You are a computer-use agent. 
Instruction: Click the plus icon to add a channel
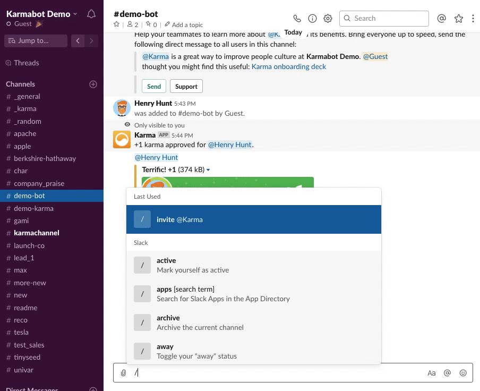(93, 84)
